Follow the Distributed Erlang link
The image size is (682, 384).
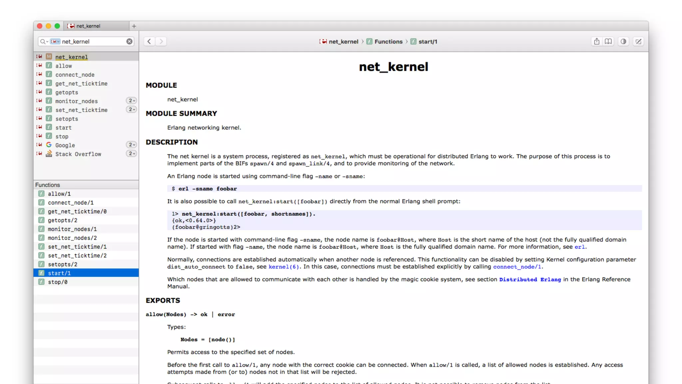(530, 279)
